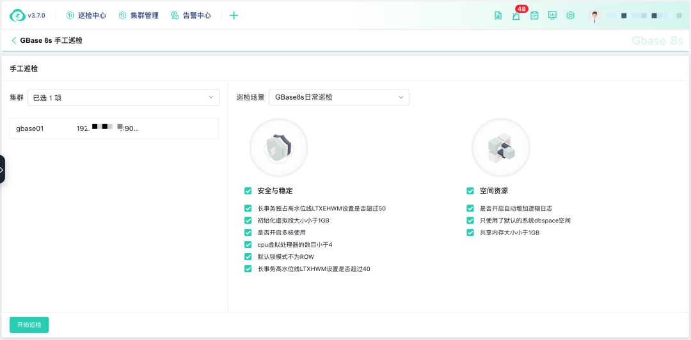Click the user avatar
Viewport: 691px width, 340px height.
[x=594, y=15]
